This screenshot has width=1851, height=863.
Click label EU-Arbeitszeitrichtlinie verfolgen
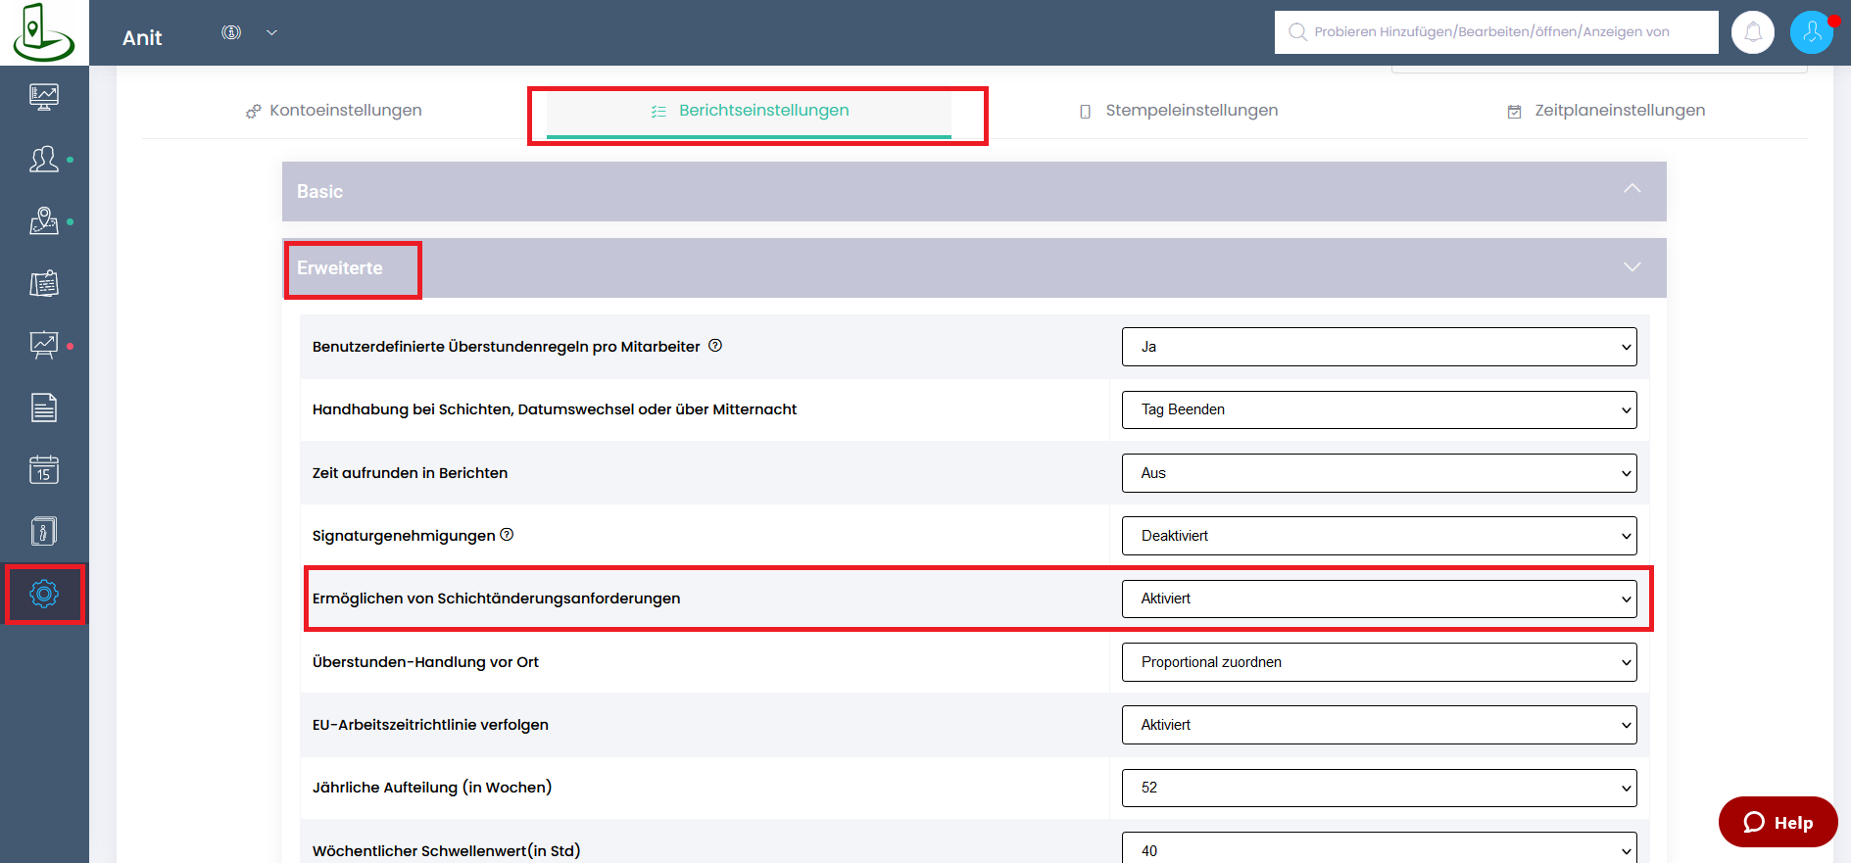pos(430,725)
